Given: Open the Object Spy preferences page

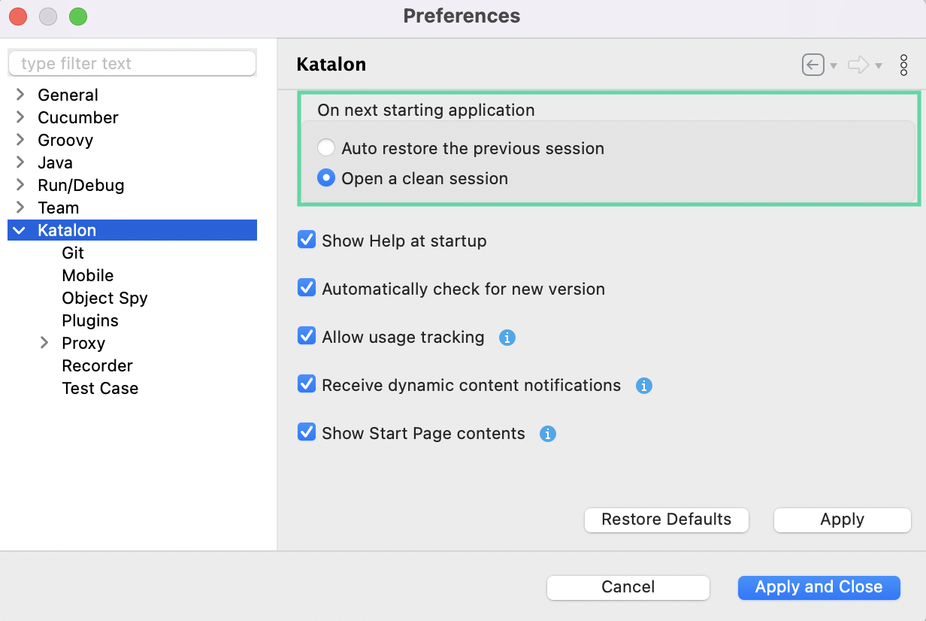Looking at the screenshot, I should tap(104, 298).
